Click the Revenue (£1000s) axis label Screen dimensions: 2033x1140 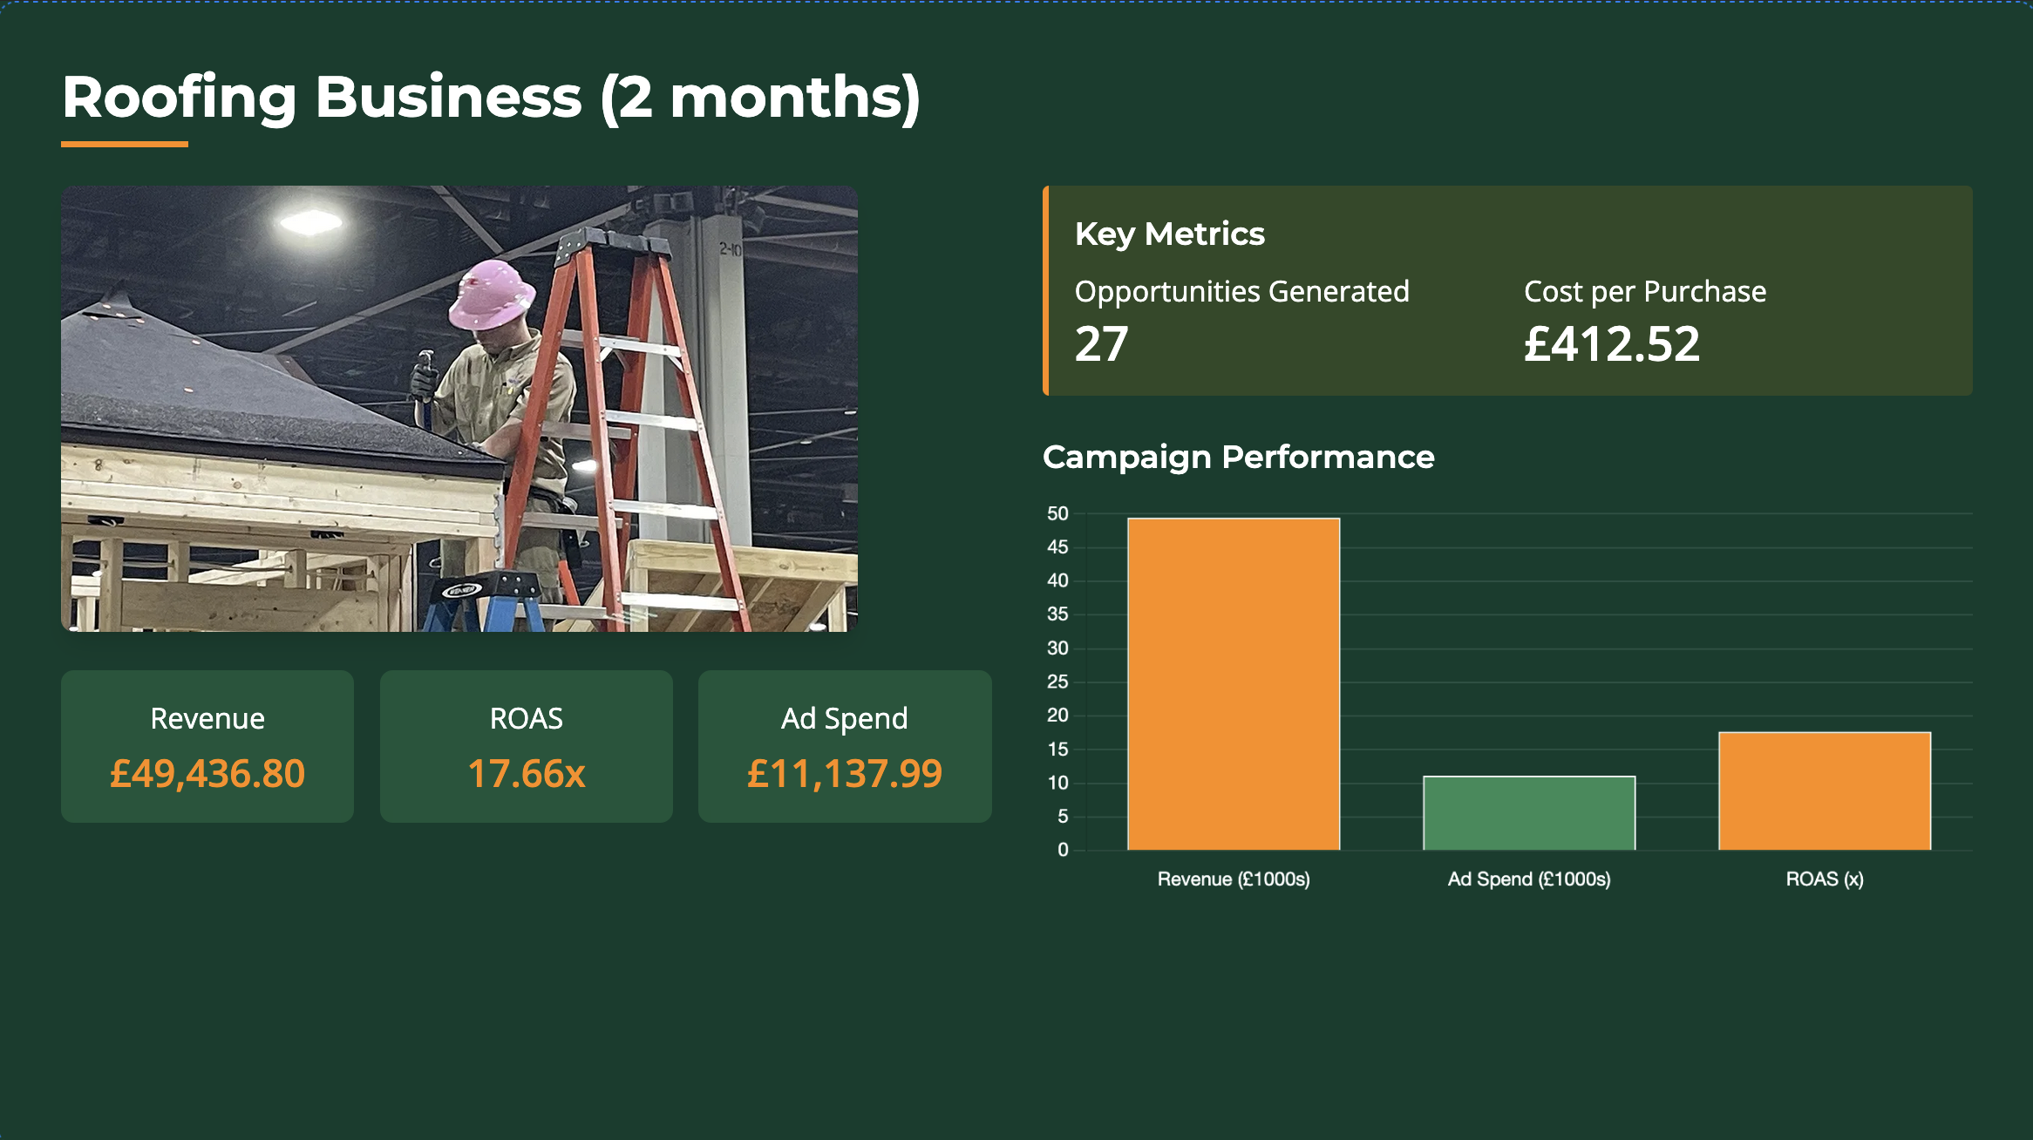tap(1233, 879)
